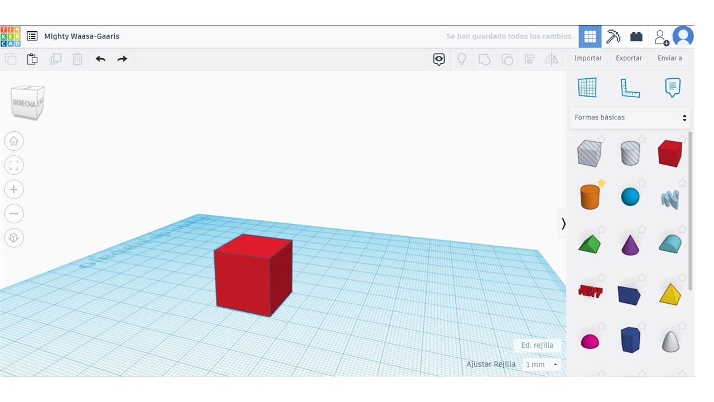Viewport: 714px width, 402px height.
Task: Click the Align tool icon
Action: click(529, 59)
